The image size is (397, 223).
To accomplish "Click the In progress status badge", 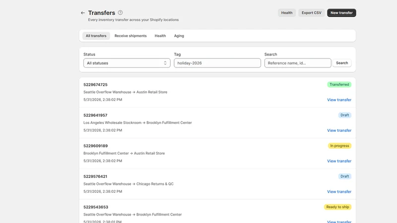I will [339, 146].
